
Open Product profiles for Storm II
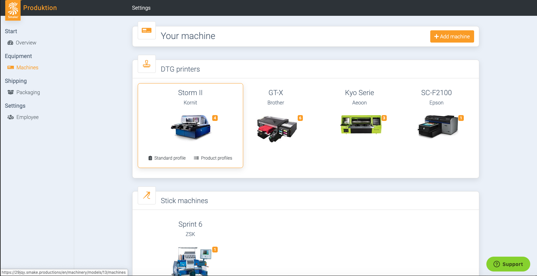pyautogui.click(x=213, y=158)
